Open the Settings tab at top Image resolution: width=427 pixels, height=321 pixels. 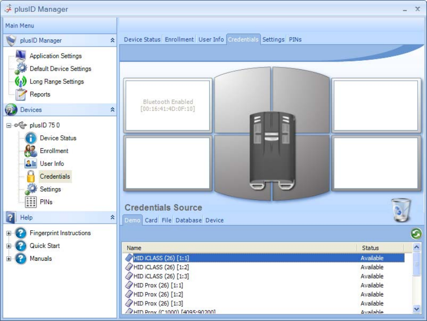coord(273,39)
